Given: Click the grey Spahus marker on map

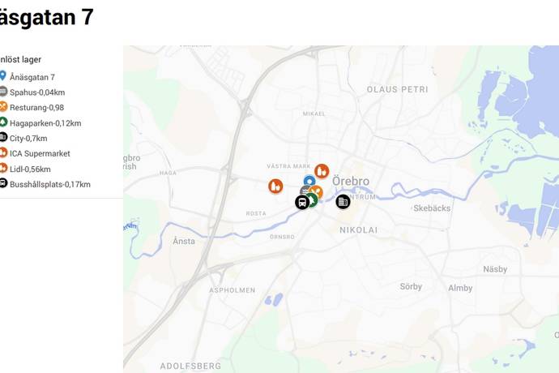Looking at the screenshot, I should click(305, 191).
